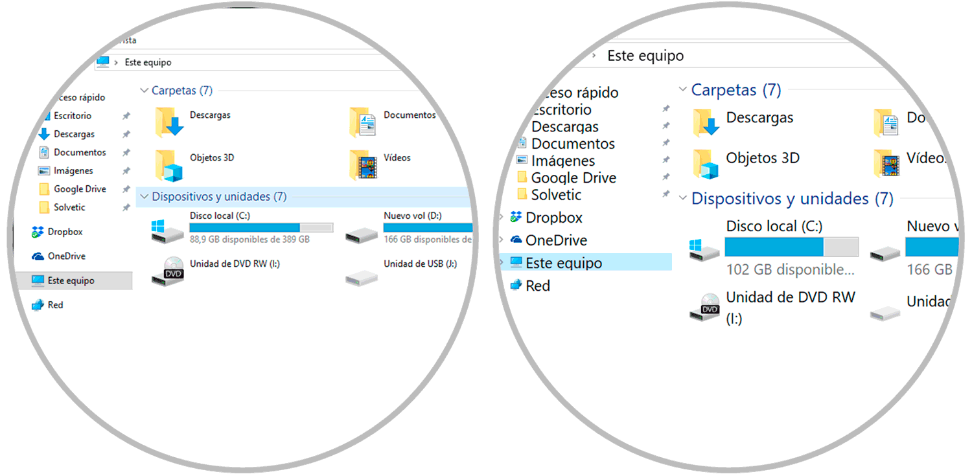Go to Descargas in right circle sidebar
This screenshot has height=474, width=972.
coord(564,127)
